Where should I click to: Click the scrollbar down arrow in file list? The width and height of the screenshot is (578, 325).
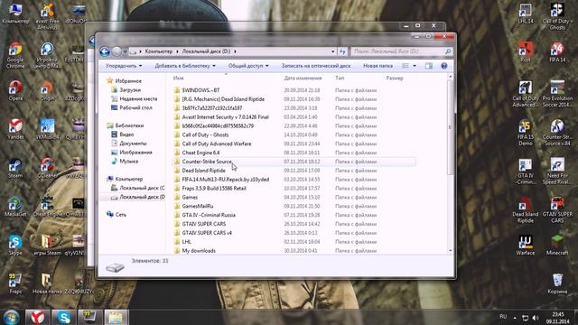click(450, 251)
